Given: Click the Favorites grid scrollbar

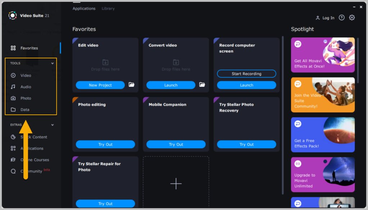Looking at the screenshot, I should (282, 115).
